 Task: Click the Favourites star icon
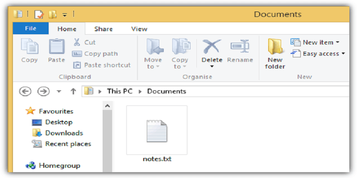pyautogui.click(x=30, y=111)
